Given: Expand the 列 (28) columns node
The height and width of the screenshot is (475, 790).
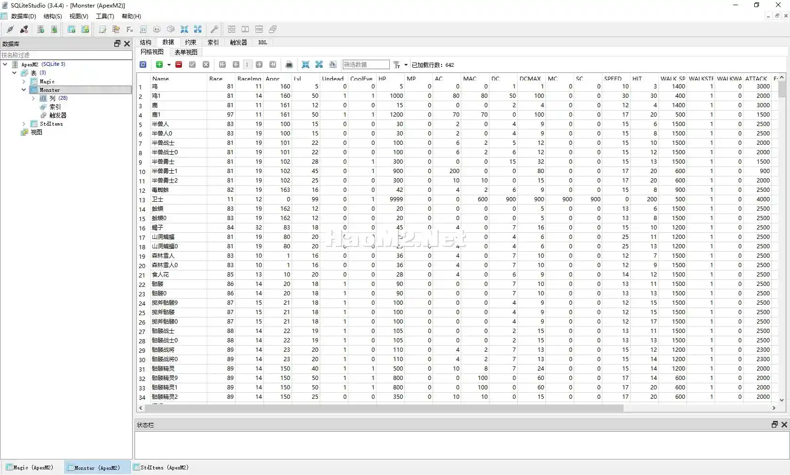Looking at the screenshot, I should pos(33,98).
